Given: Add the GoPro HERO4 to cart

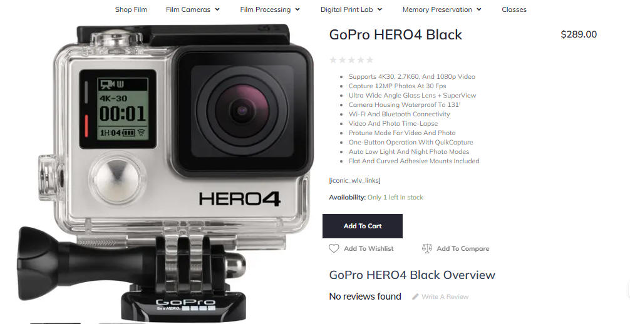Looking at the screenshot, I should pos(363,226).
